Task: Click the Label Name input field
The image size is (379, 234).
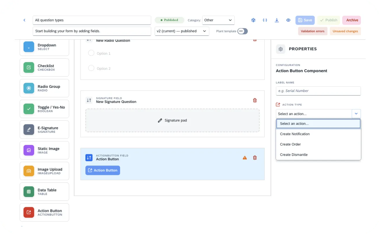Action: 318,91
